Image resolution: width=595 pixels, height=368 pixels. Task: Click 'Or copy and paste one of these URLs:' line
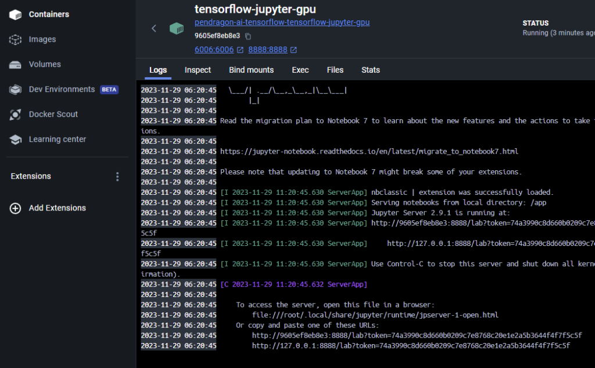tap(307, 326)
